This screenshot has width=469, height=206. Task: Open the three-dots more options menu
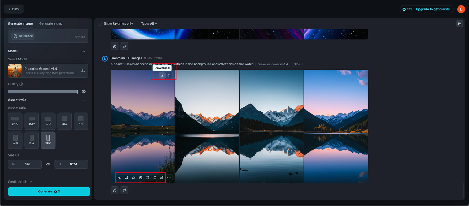click(x=169, y=178)
